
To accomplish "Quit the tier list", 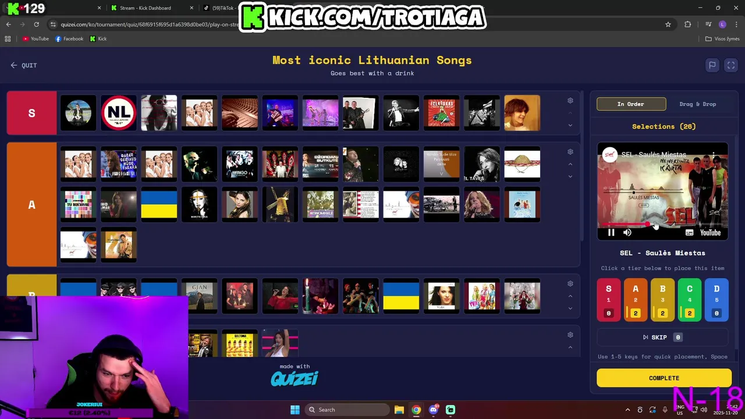I will pyautogui.click(x=24, y=65).
